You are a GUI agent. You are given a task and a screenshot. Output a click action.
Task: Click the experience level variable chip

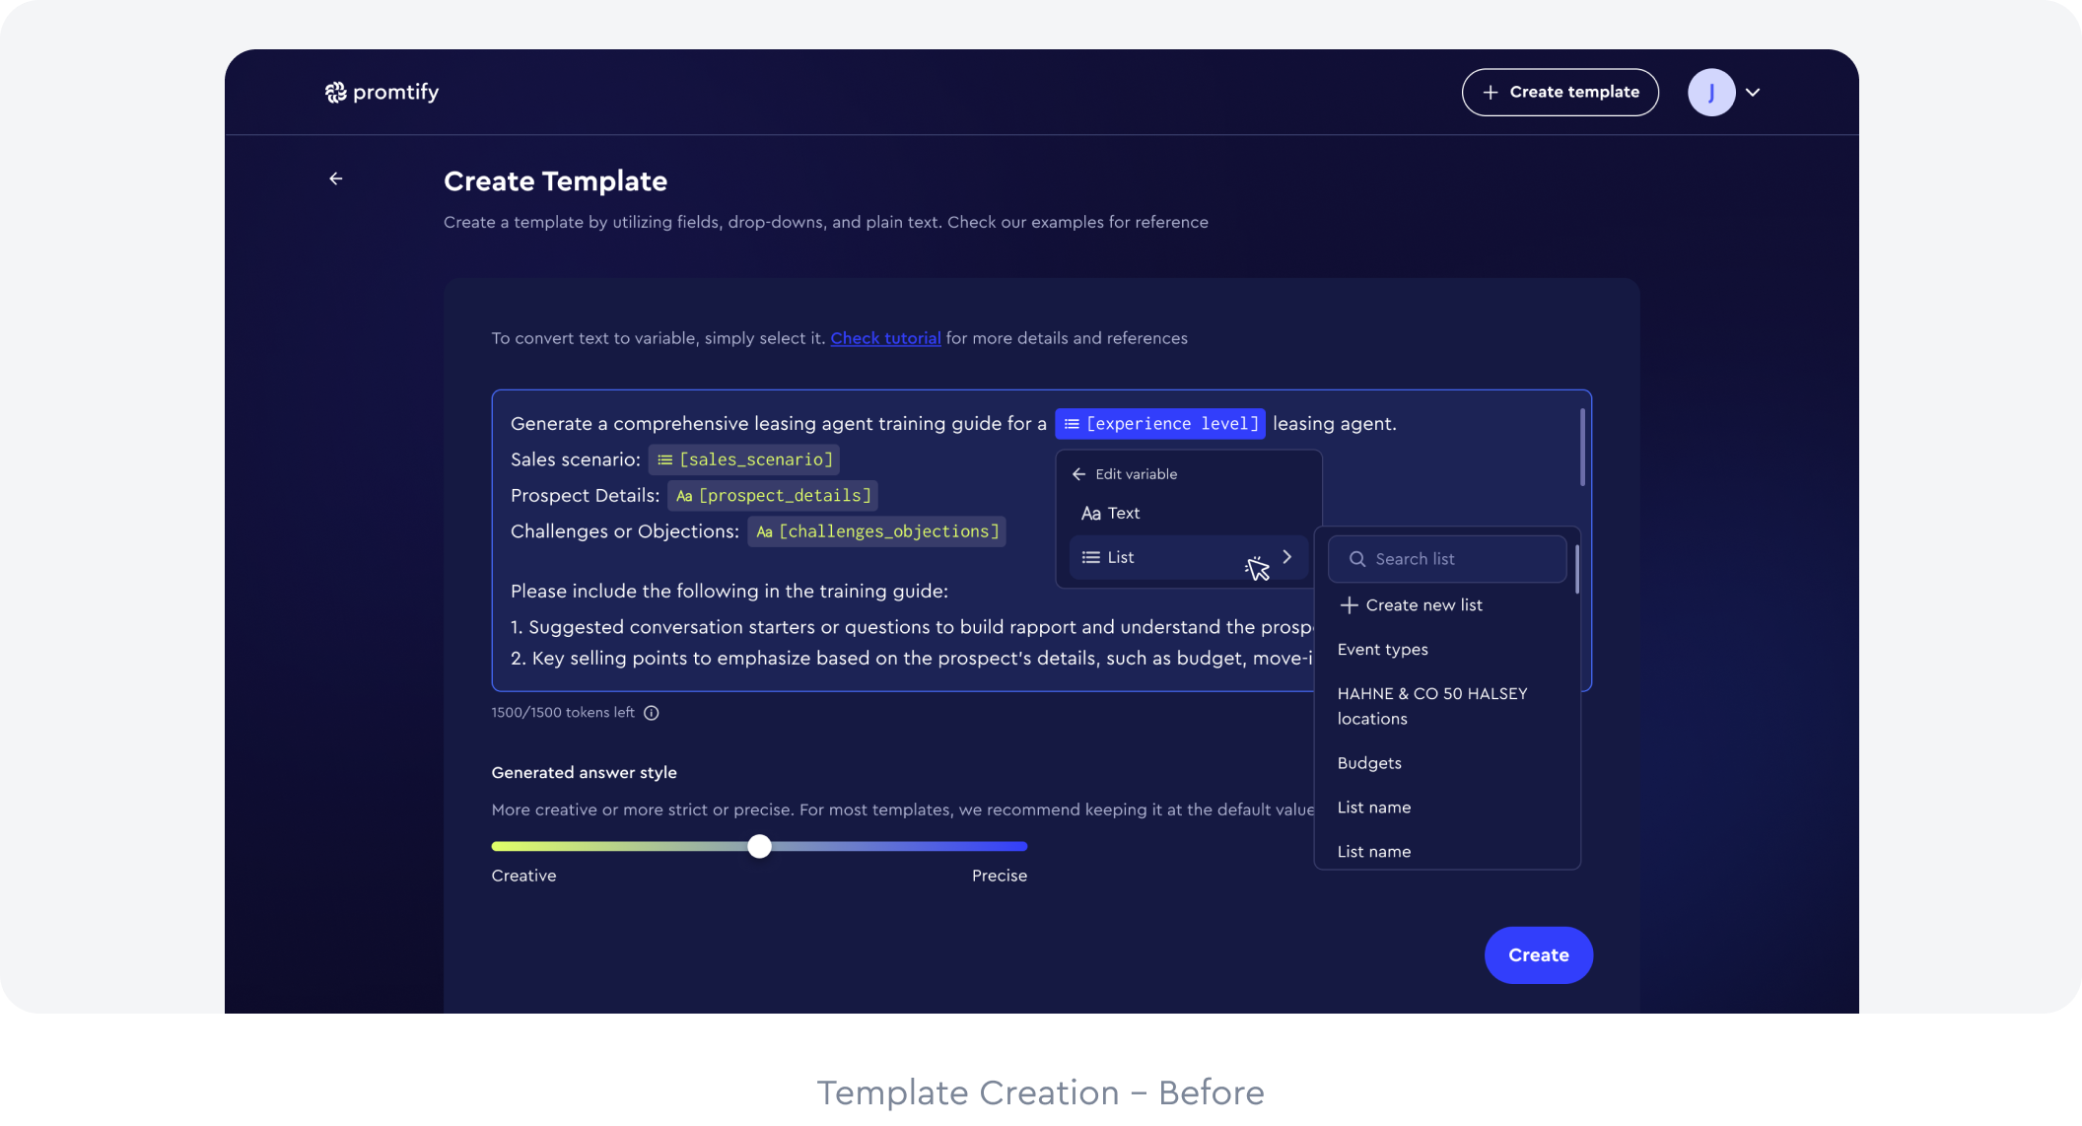[1160, 424]
